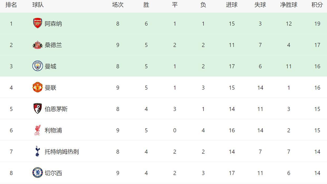The image size is (327, 184).
Task: Click the 场次 column header
Action: pyautogui.click(x=118, y=5)
